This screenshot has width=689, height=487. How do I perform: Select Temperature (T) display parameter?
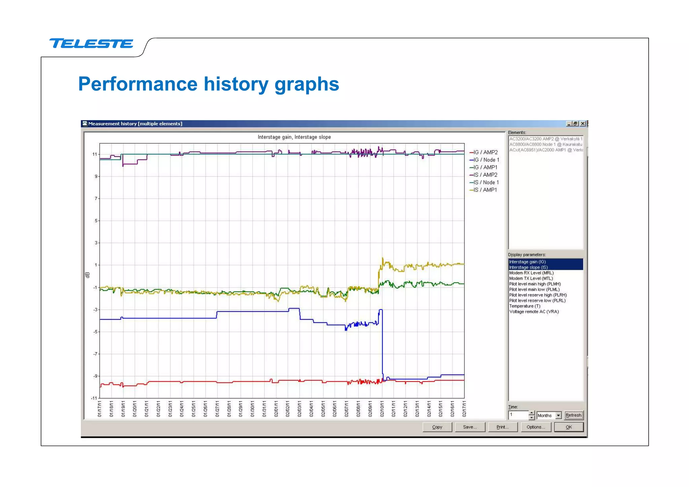pyautogui.click(x=524, y=306)
